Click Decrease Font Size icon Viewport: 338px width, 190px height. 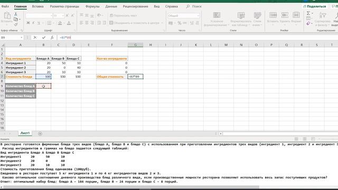coord(73,15)
